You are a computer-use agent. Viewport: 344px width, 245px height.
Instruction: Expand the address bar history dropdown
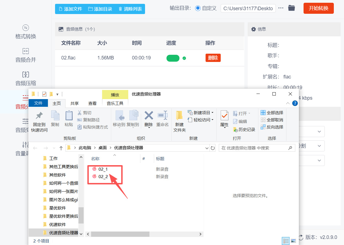(206, 148)
